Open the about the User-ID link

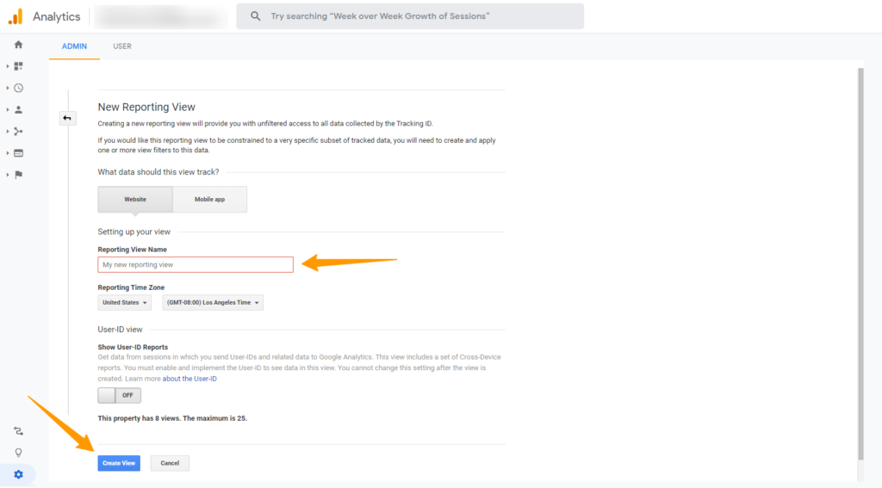[x=189, y=379]
